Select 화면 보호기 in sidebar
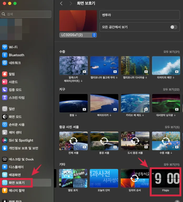Viewport: 183px width, 202px height. pyautogui.click(x=26, y=183)
